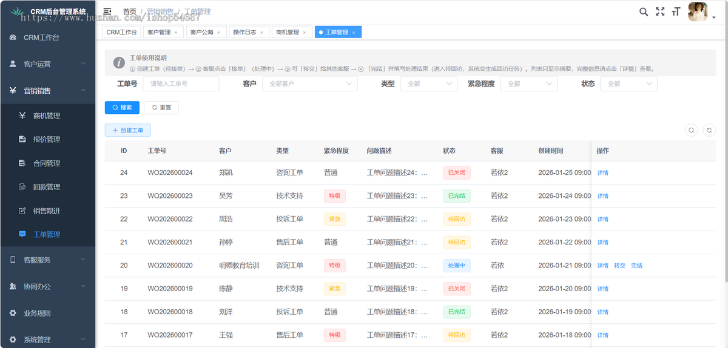Go to 首页 breadcrumb
728x348 pixels.
pyautogui.click(x=130, y=11)
